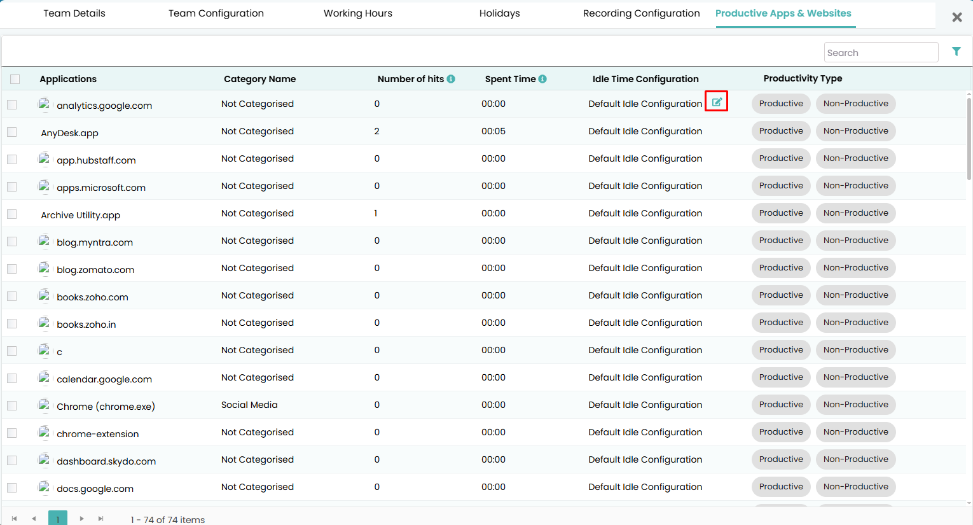The image size is (973, 525).
Task: Go to the last page arrow
Action: [101, 519]
